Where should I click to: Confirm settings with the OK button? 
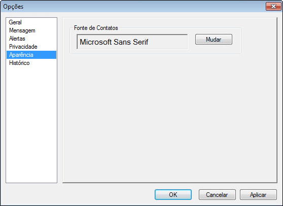173,195
